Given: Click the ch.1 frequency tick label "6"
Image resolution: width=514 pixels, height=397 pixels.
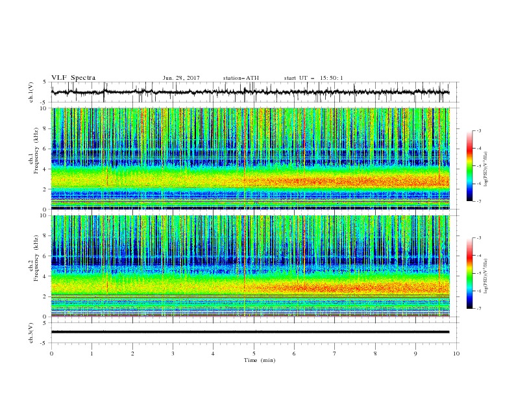Looking at the screenshot, I should (45, 149).
